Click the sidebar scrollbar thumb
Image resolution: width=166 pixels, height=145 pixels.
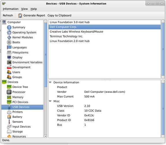pos(46,55)
